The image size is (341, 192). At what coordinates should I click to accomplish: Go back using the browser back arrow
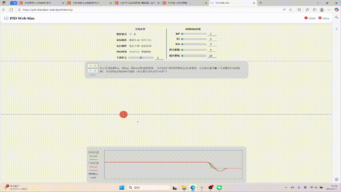click(4, 10)
